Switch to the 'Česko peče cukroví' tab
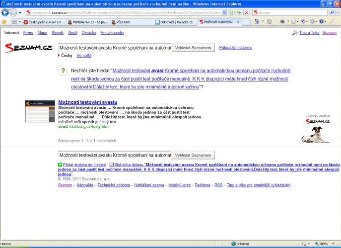 pos(44,22)
